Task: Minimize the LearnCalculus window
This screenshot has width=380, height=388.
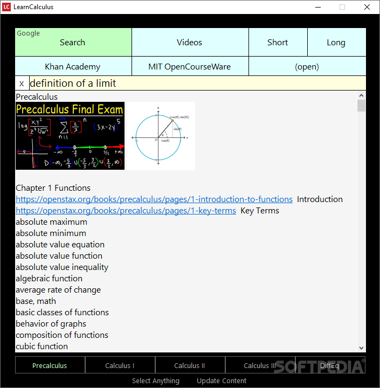Action: [318, 7]
